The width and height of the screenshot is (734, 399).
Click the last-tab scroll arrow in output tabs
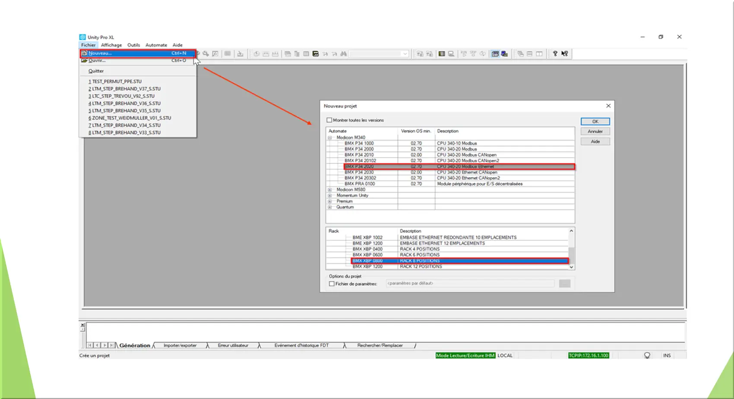click(x=112, y=345)
